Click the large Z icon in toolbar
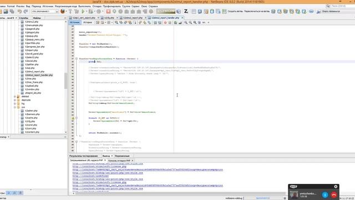The image size is (355, 200). click(x=186, y=11)
